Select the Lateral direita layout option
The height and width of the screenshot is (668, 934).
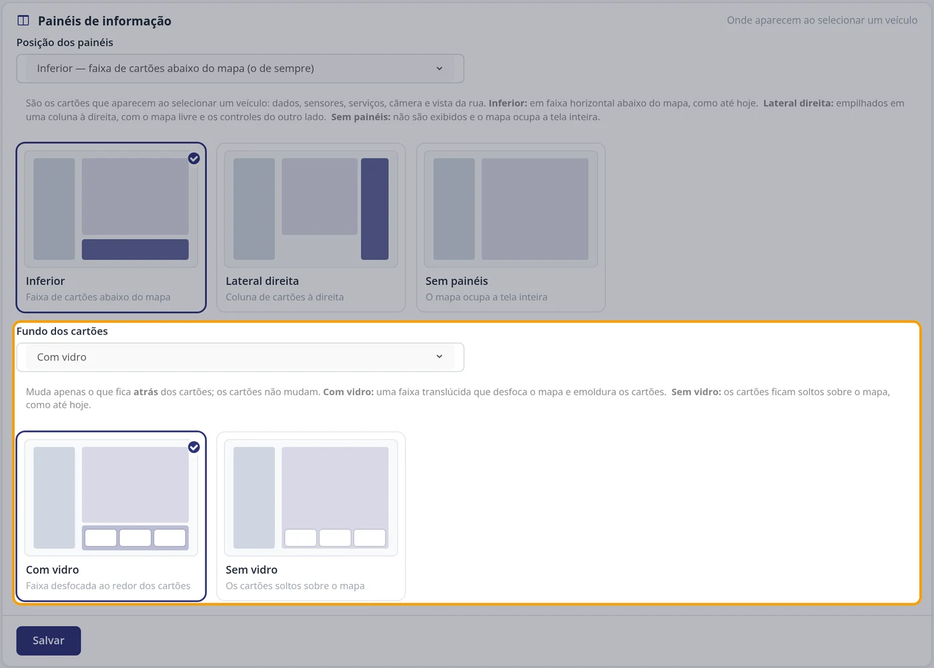point(311,228)
